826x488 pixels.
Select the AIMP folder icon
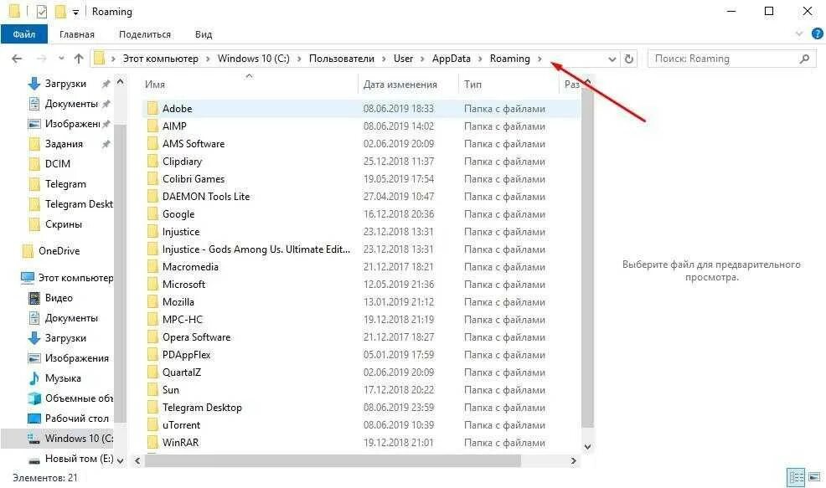(x=152, y=126)
